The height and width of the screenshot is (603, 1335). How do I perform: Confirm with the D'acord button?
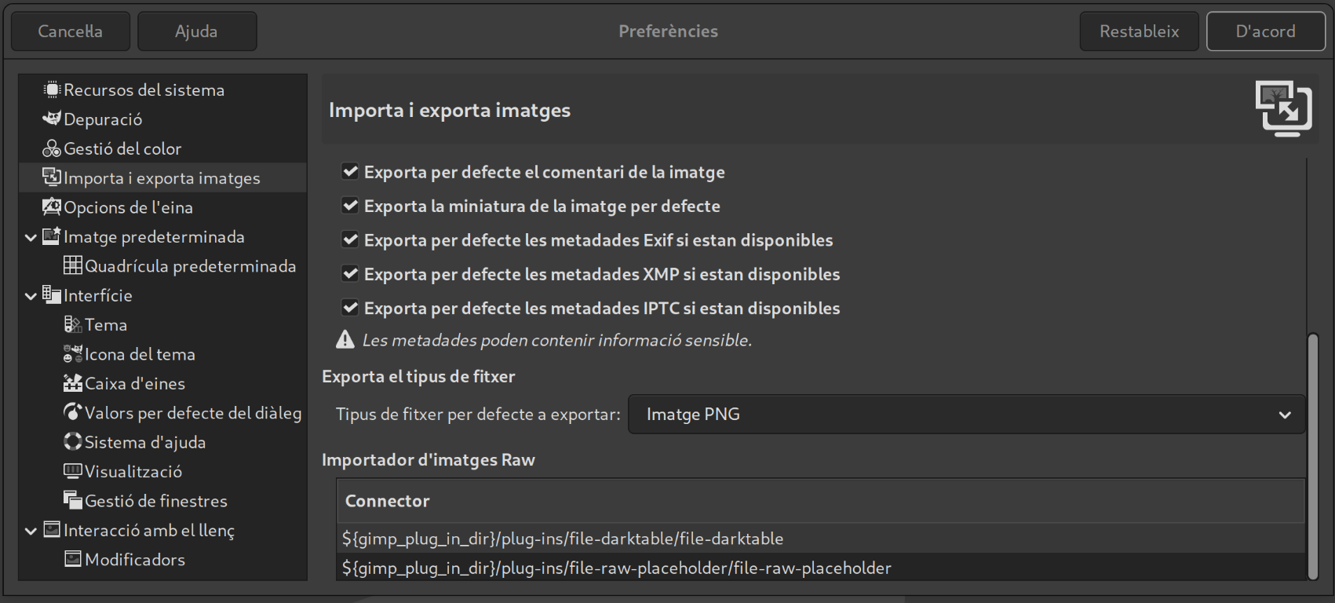[1265, 31]
